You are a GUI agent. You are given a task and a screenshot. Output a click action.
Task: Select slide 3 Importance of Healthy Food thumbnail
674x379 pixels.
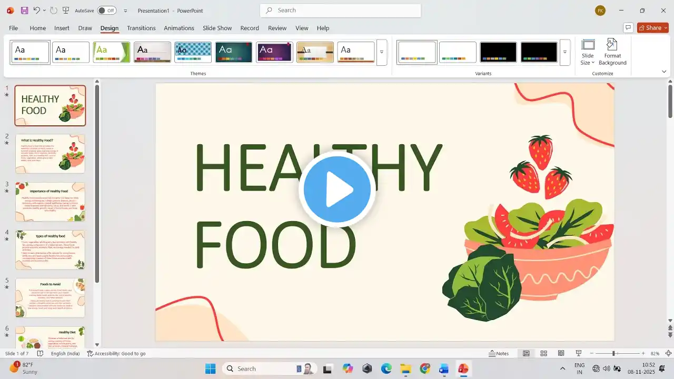pos(50,202)
